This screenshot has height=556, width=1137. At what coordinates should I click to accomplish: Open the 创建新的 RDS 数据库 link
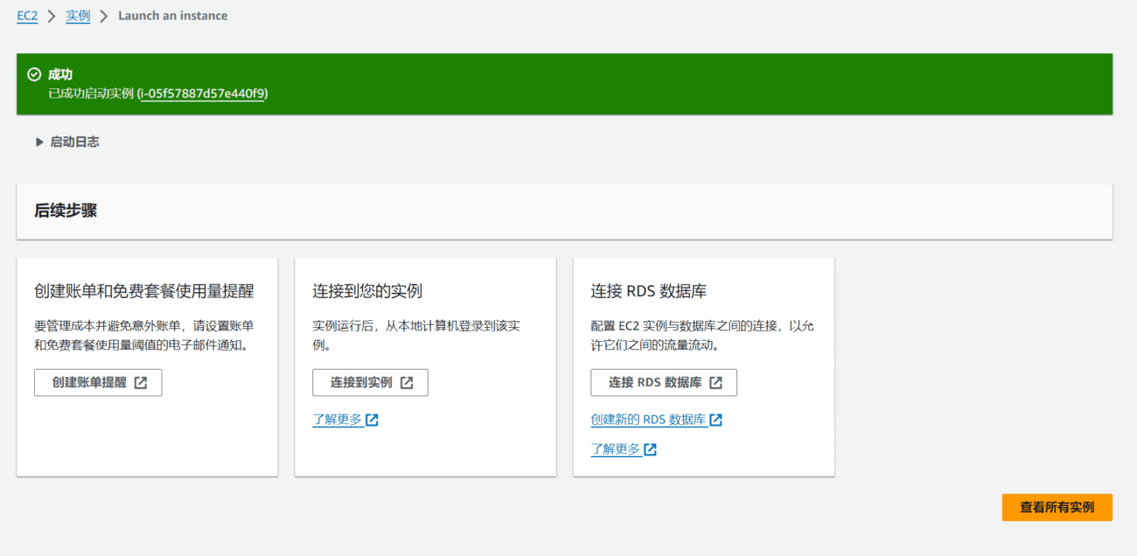click(x=651, y=419)
